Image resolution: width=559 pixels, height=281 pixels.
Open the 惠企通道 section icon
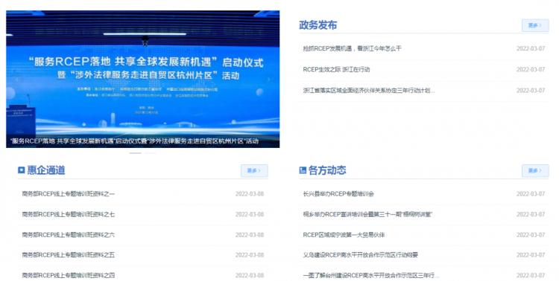click(22, 170)
